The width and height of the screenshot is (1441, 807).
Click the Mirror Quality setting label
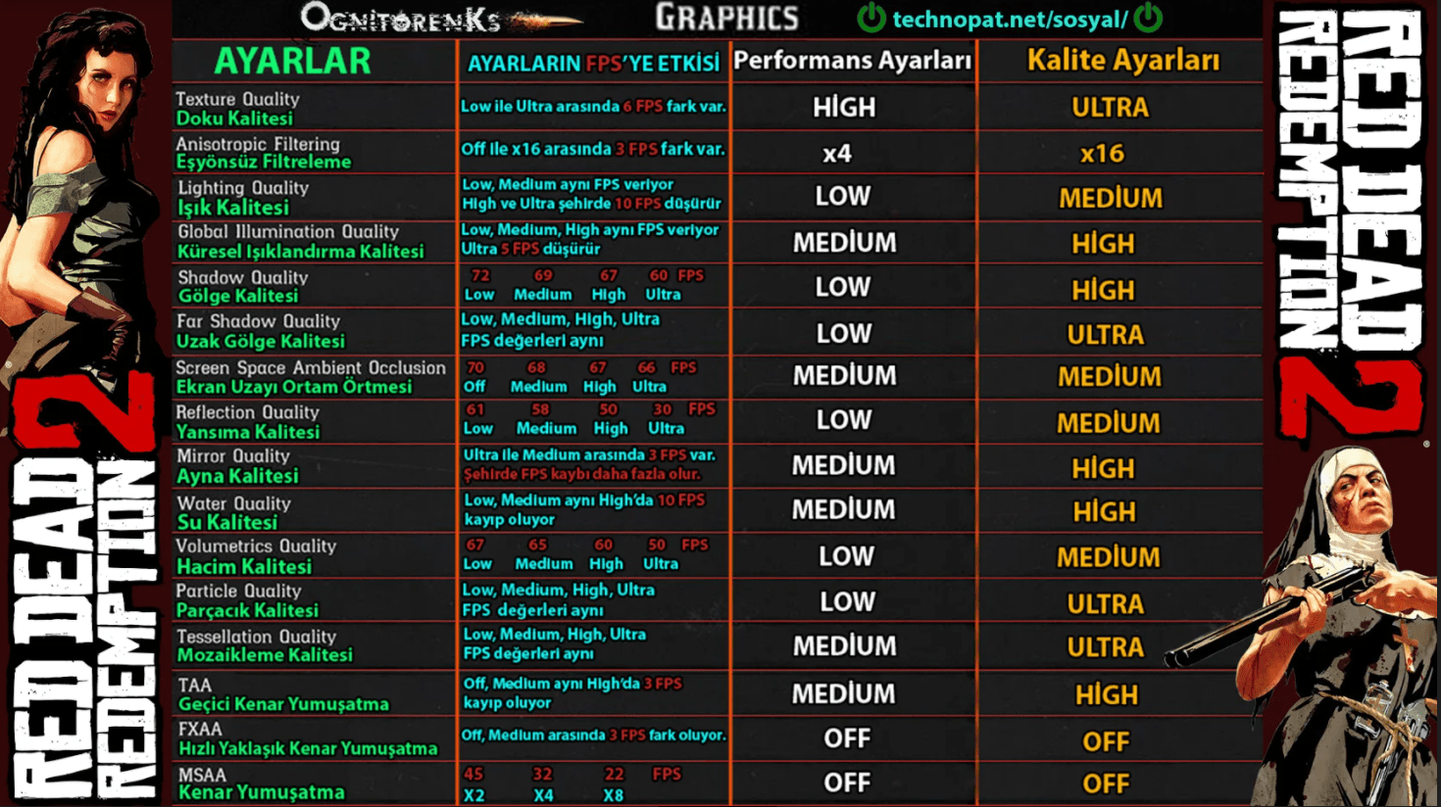[x=233, y=456]
